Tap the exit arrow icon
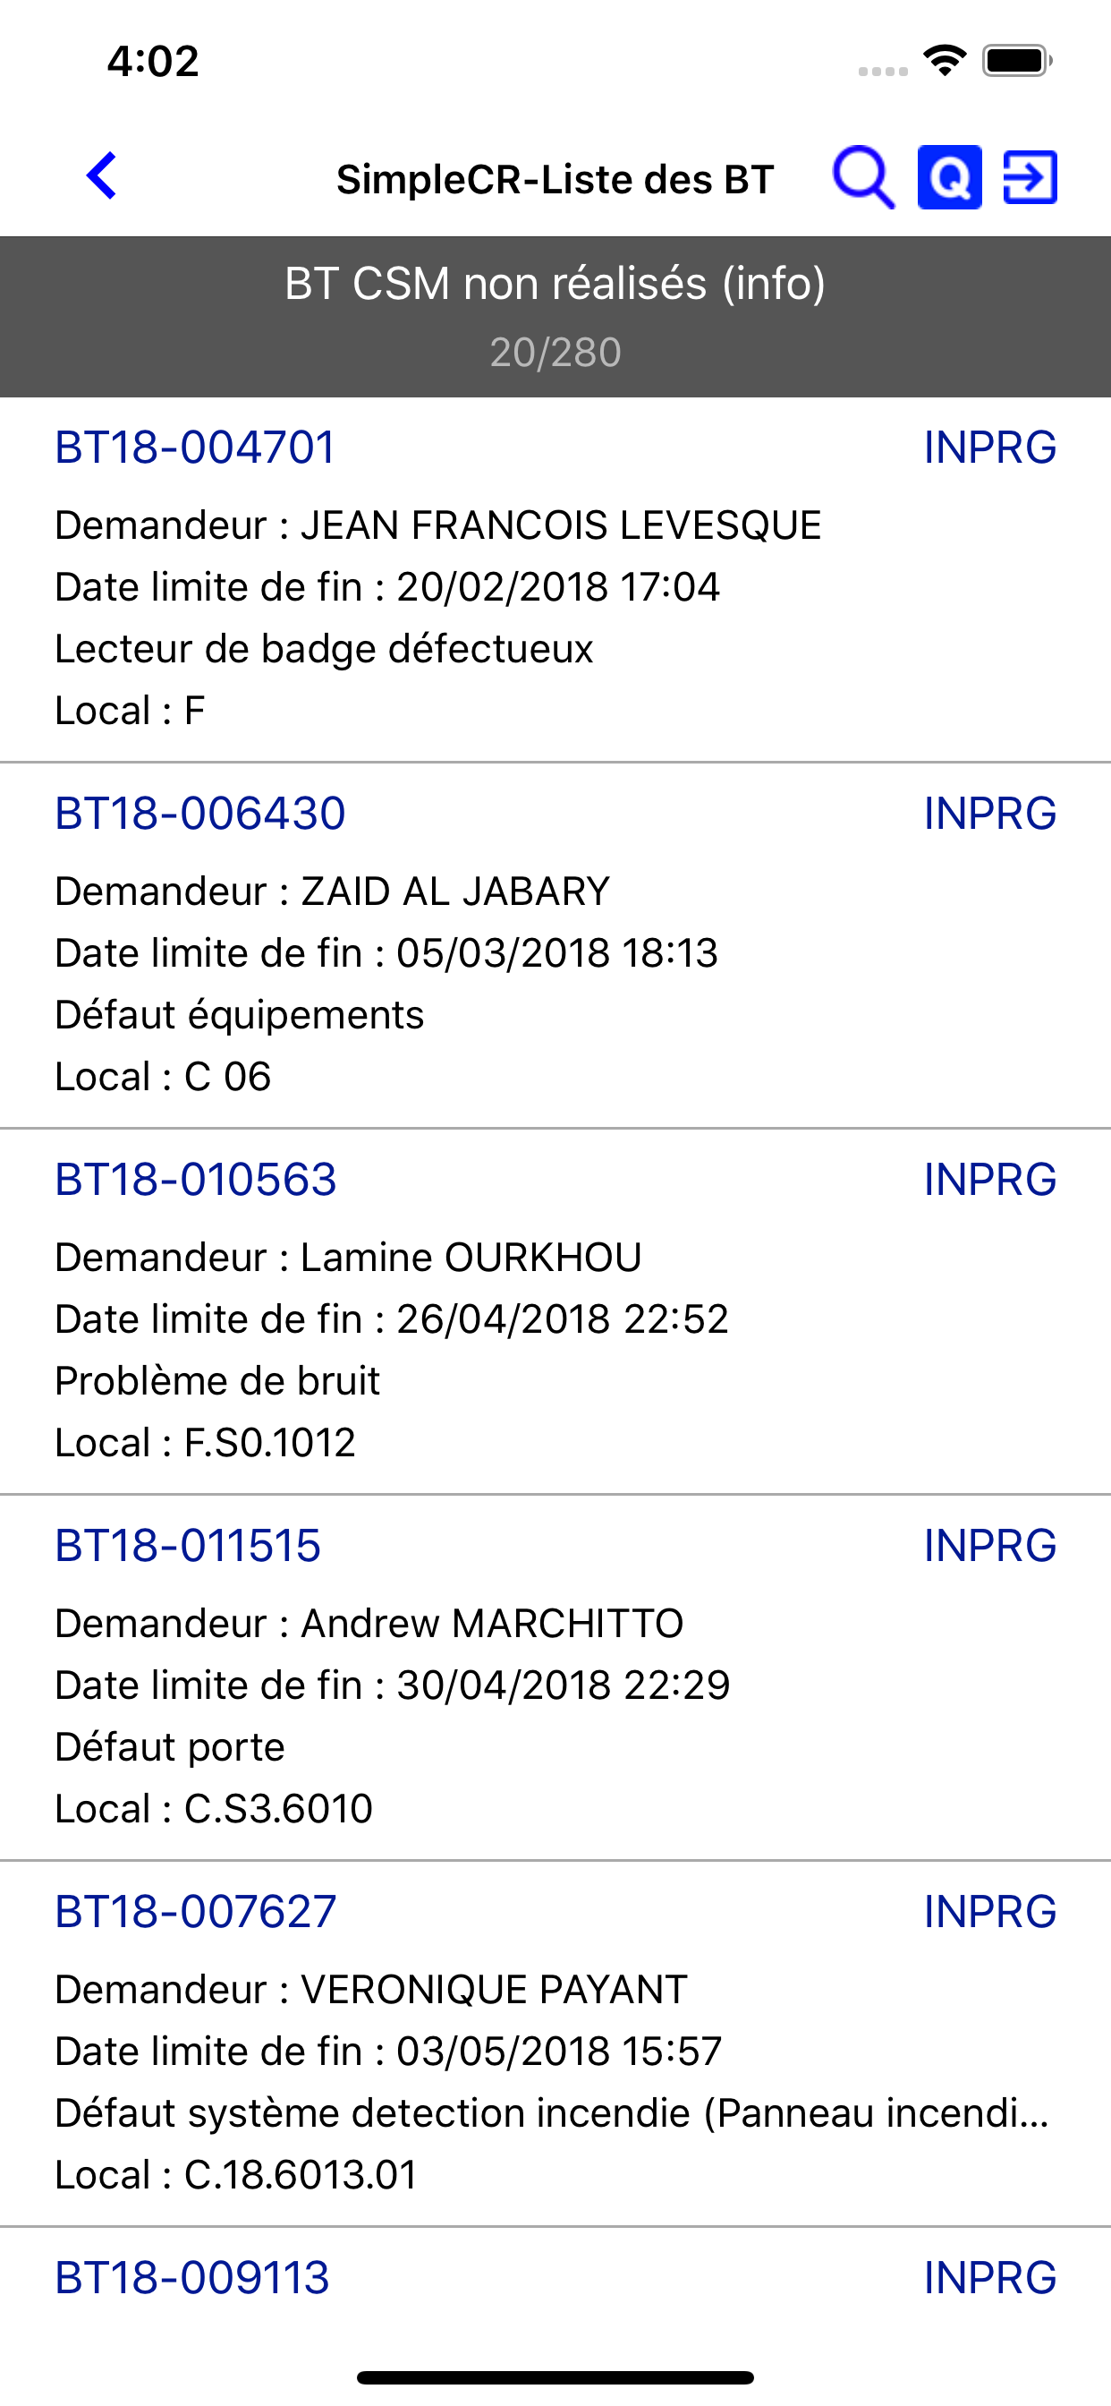1111x2406 pixels. click(x=1030, y=176)
